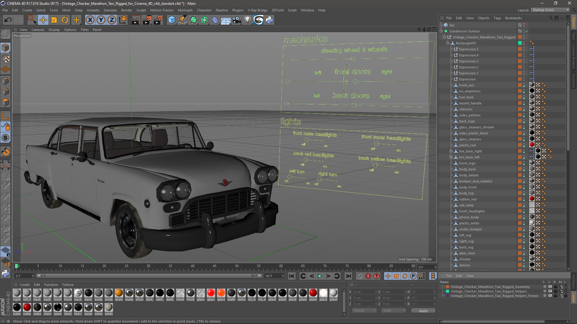
Task: Select the Rotate tool icon
Action: (65, 20)
